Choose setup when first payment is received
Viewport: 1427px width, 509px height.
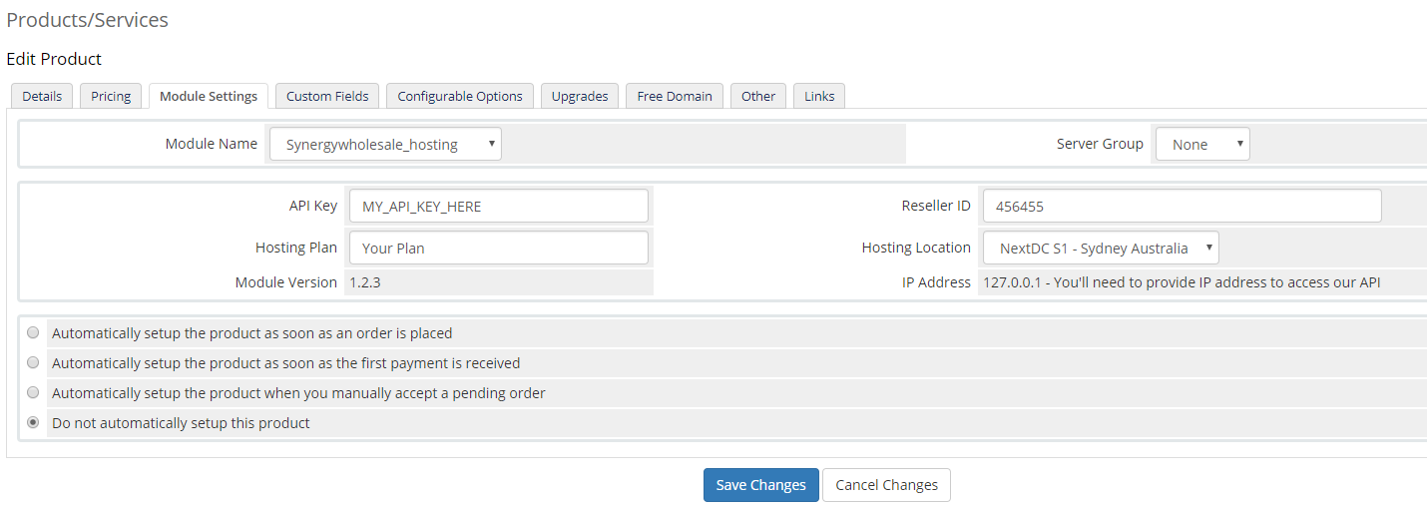coord(33,362)
